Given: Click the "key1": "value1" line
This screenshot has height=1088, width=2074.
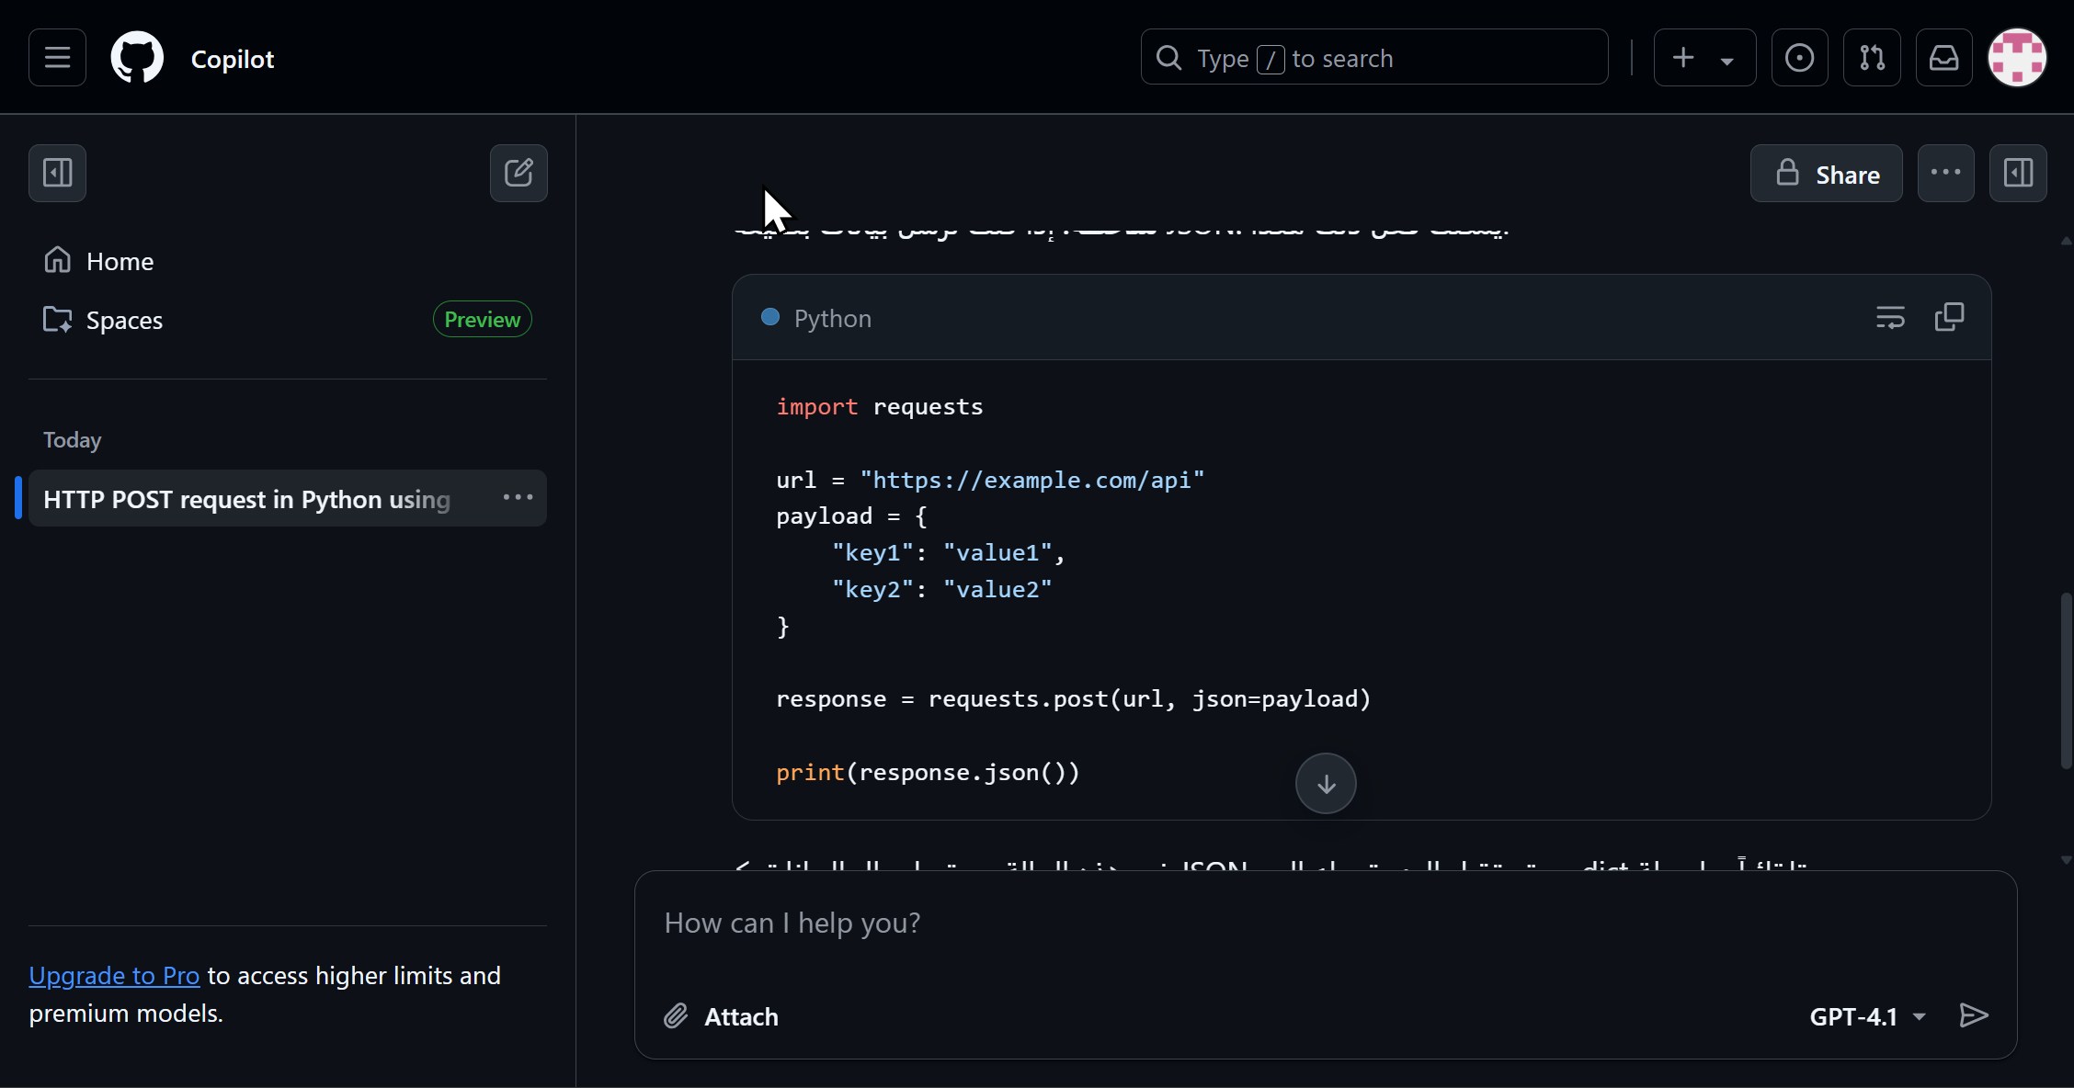Looking at the screenshot, I should (948, 553).
